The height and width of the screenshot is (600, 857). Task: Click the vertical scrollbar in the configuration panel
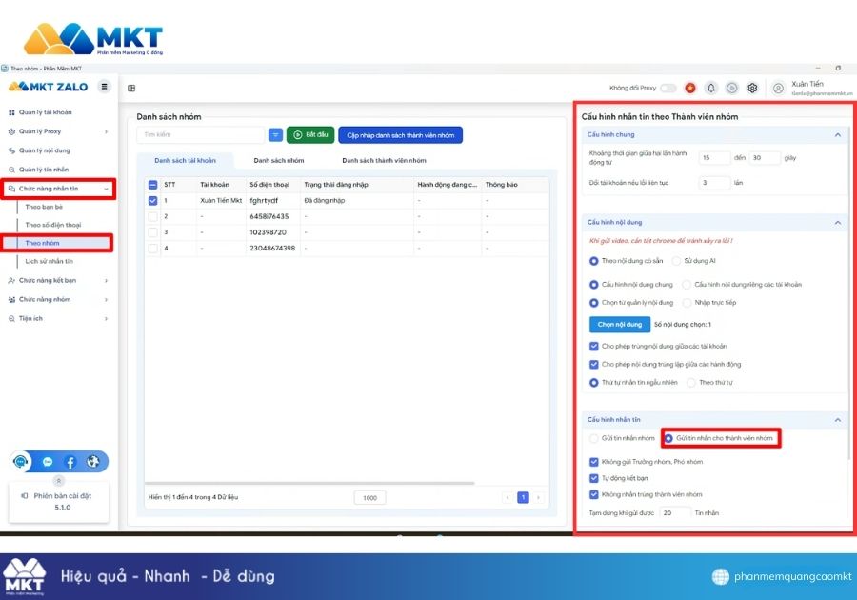[x=850, y=286]
